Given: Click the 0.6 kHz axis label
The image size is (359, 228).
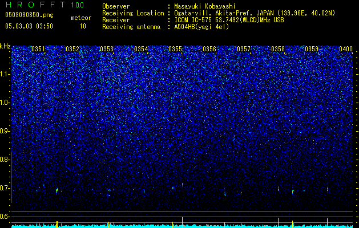Looking at the screenshot, I should tap(5, 217).
